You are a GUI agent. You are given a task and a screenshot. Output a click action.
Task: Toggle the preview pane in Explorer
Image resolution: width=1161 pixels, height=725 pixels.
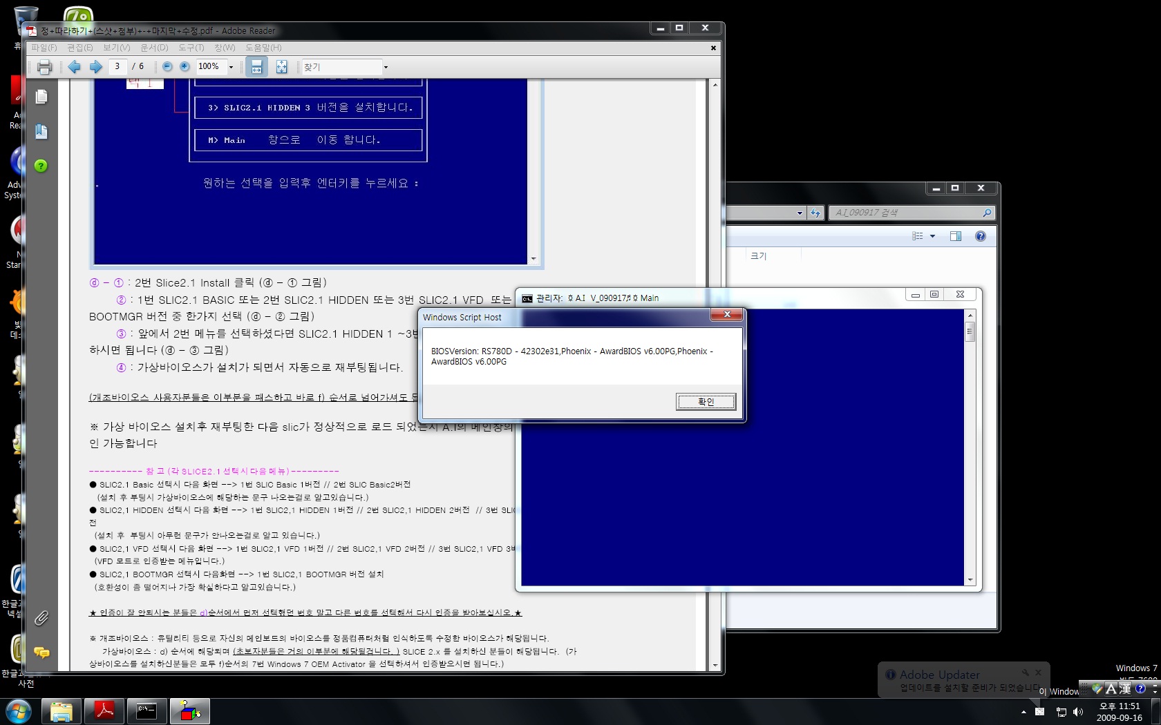(x=956, y=236)
